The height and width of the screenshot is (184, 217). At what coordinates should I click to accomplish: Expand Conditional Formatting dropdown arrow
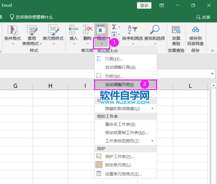click(x=13, y=44)
